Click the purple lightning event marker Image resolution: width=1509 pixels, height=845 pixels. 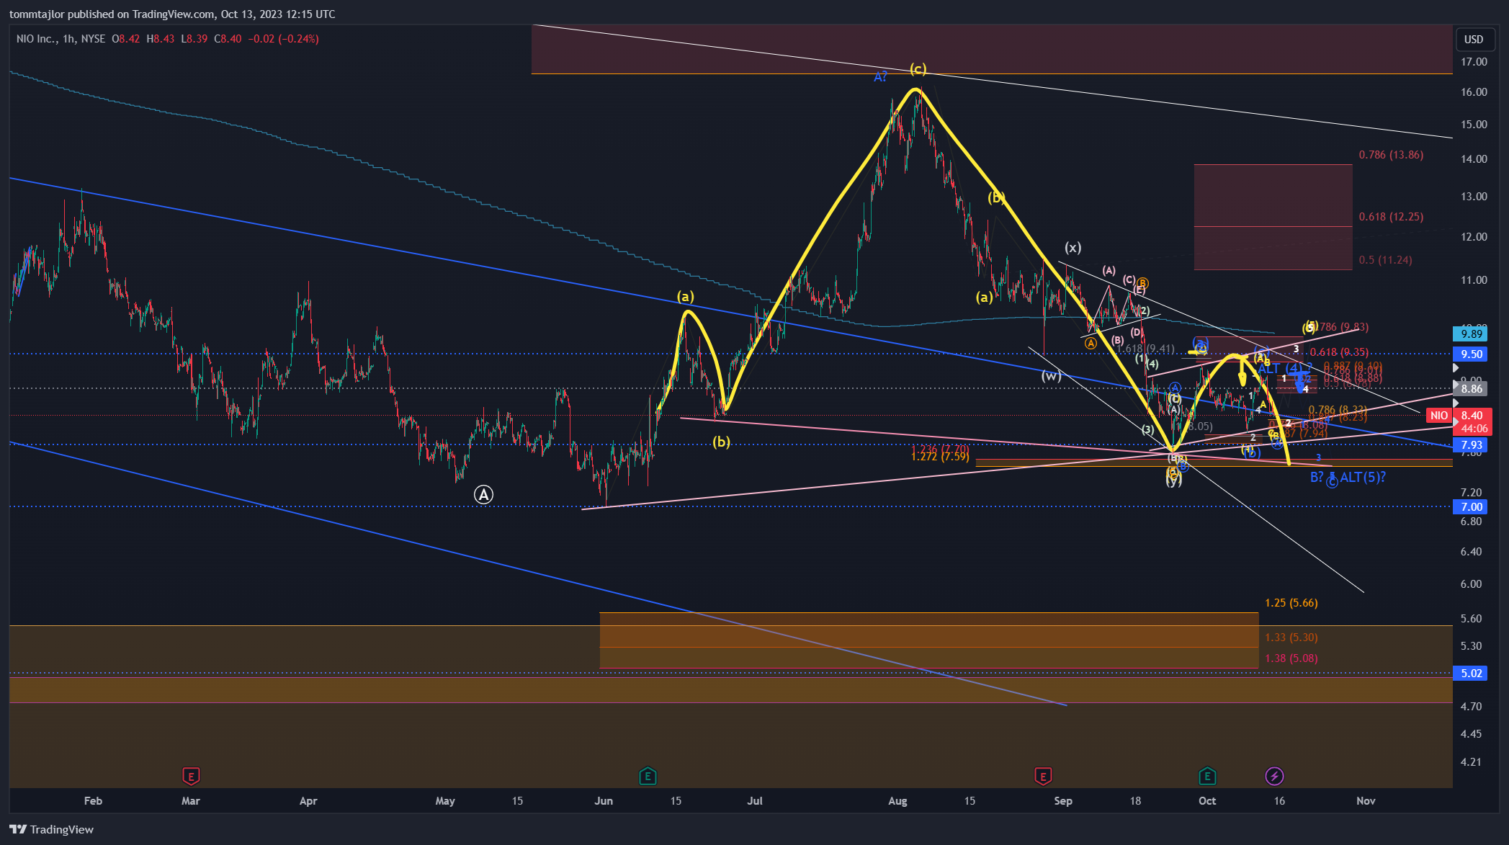(x=1274, y=777)
